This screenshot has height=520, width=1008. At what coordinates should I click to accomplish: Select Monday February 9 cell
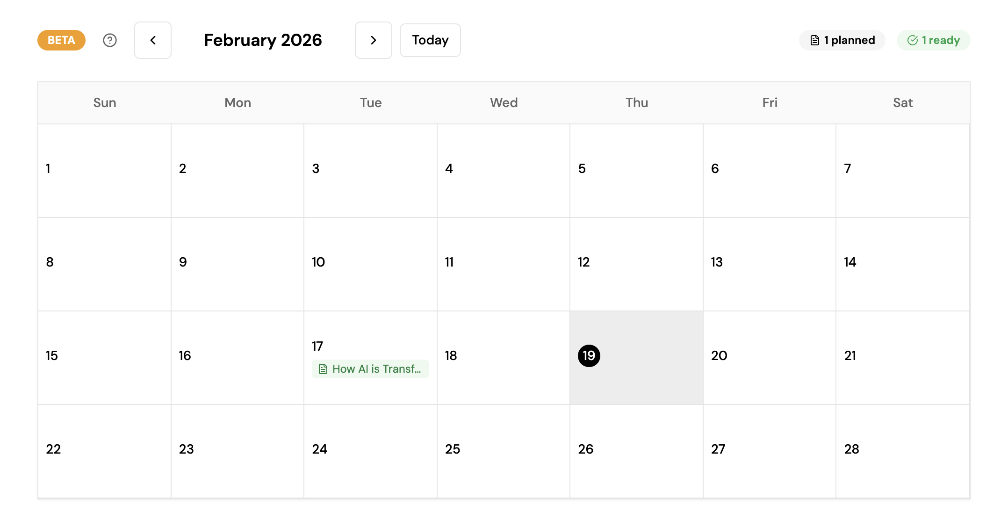(237, 264)
